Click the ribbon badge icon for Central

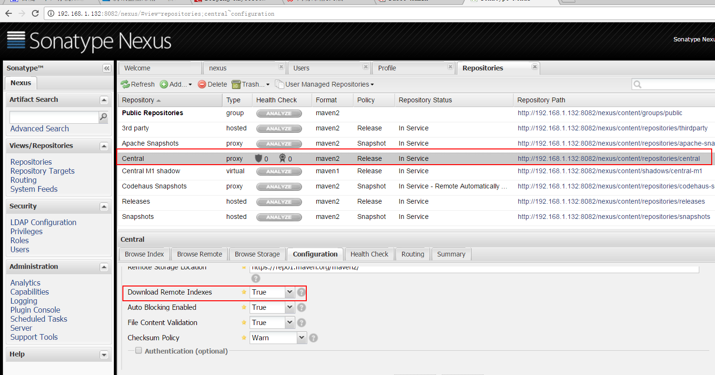(282, 158)
